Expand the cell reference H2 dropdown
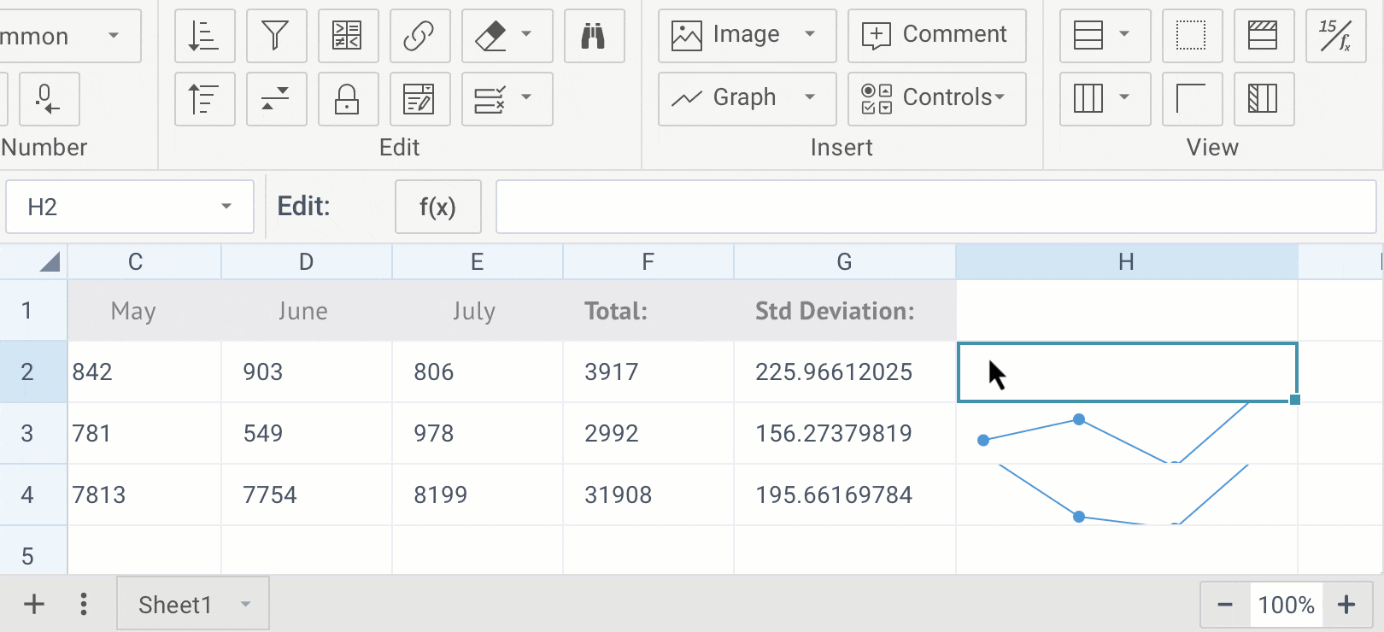 (226, 207)
